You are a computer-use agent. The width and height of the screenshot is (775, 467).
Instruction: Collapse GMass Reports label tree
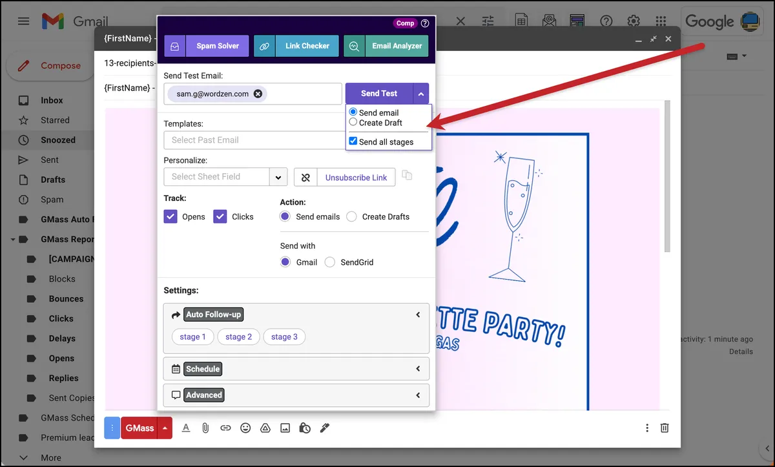click(x=12, y=240)
